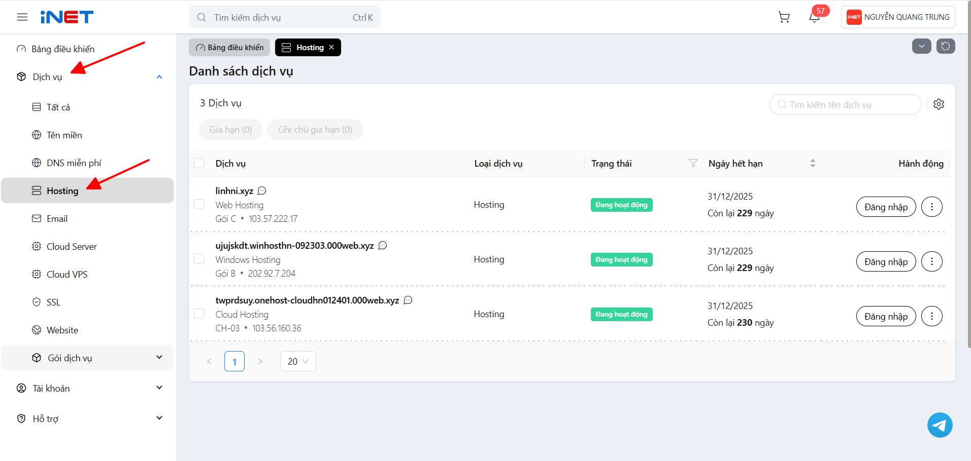971x461 pixels.
Task: Open note icon beside twprdsuy.onehost-cloudhn012401.000web.xyz
Action: tap(408, 300)
